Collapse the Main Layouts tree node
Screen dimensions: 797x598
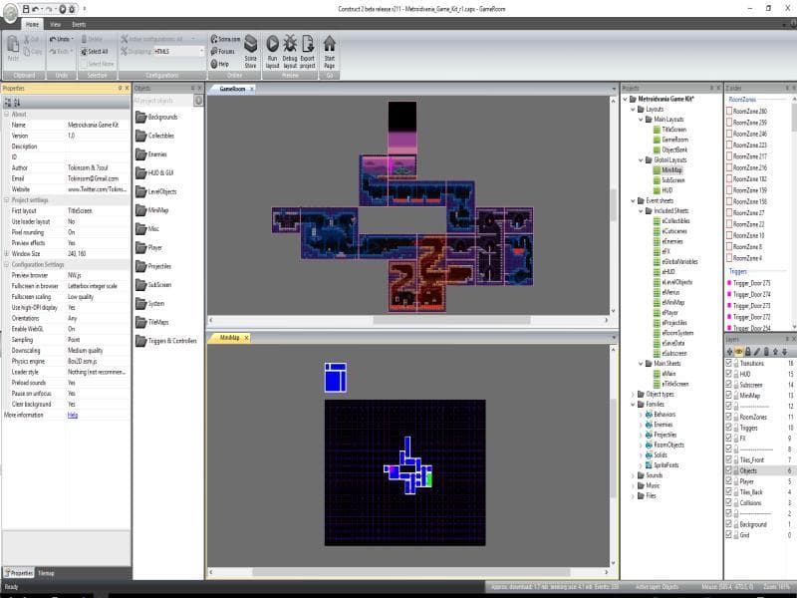point(642,119)
